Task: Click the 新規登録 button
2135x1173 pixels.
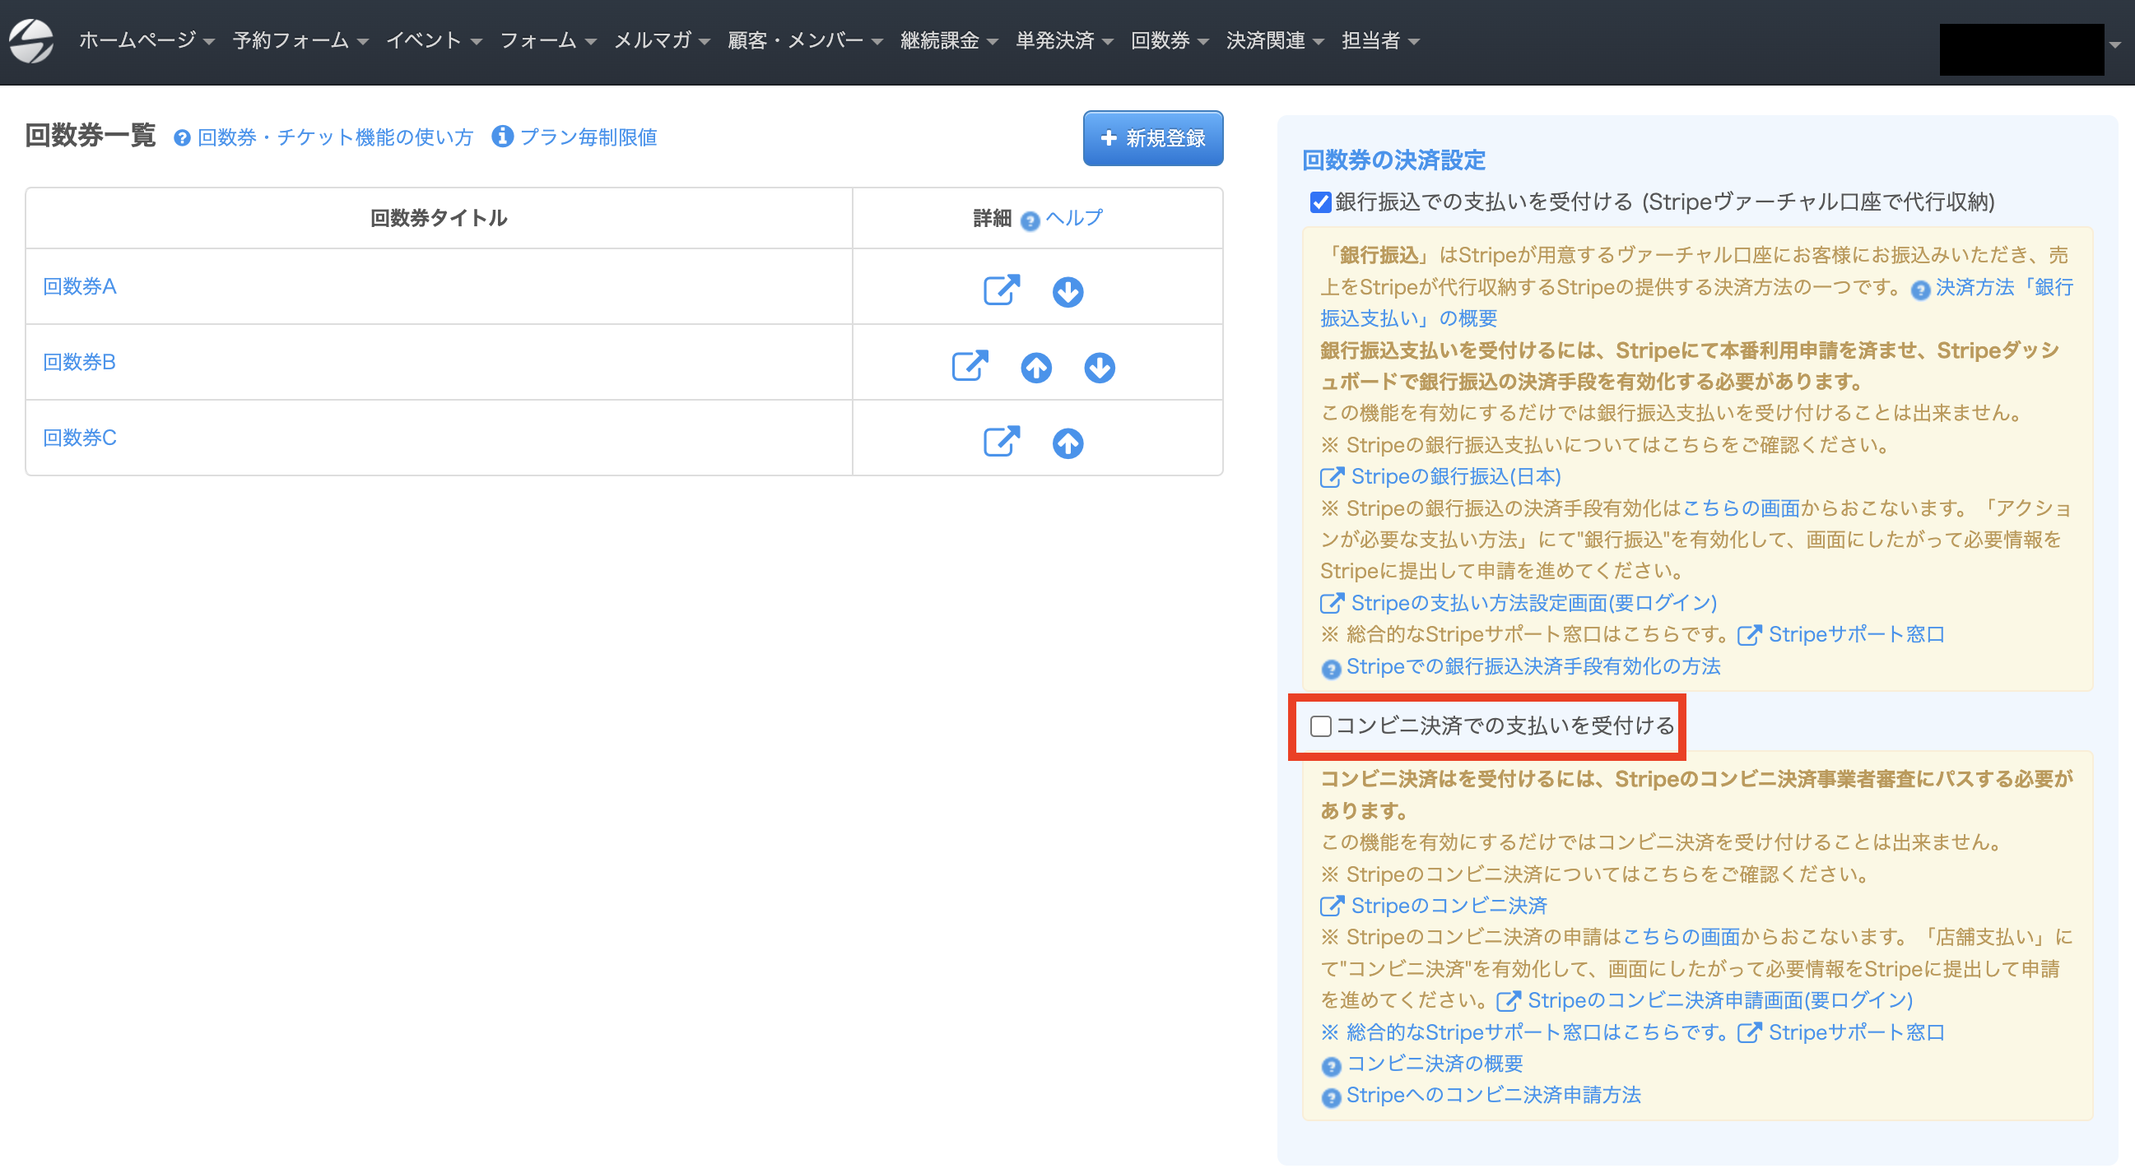Action: click(1153, 138)
